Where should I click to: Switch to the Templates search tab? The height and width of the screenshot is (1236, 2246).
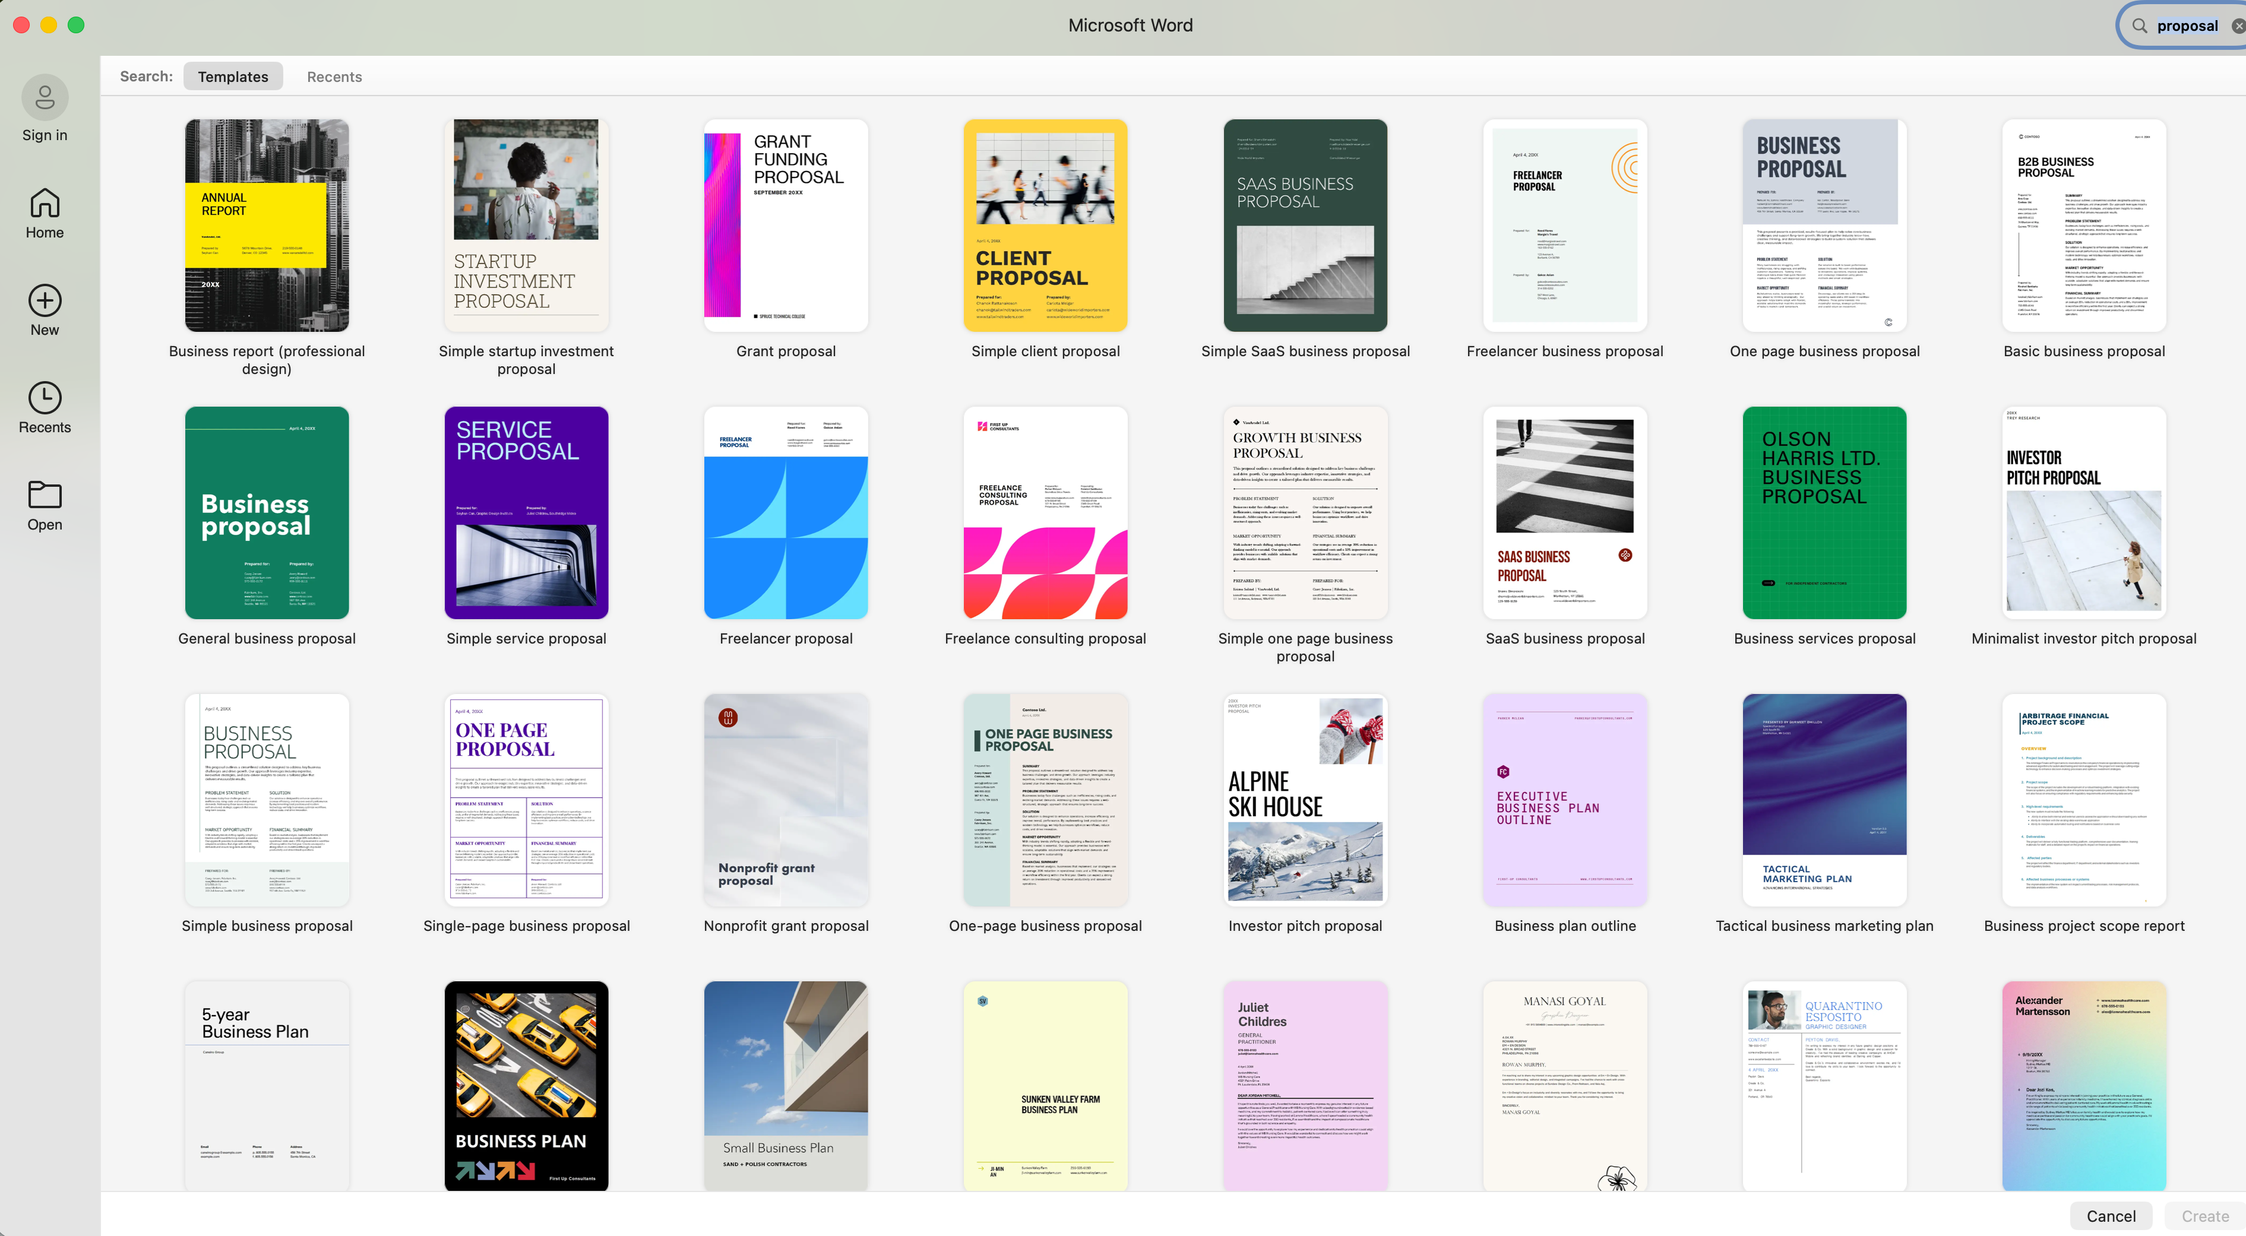[x=233, y=77]
